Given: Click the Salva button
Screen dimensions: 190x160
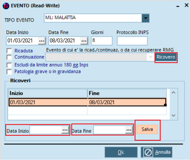Looking at the screenshot, I should pyautogui.click(x=147, y=129).
